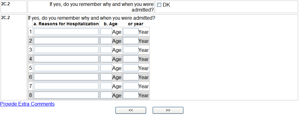This screenshot has width=301, height=116.
Task: Select the Year box in row 3
Action: (x=130, y=50)
